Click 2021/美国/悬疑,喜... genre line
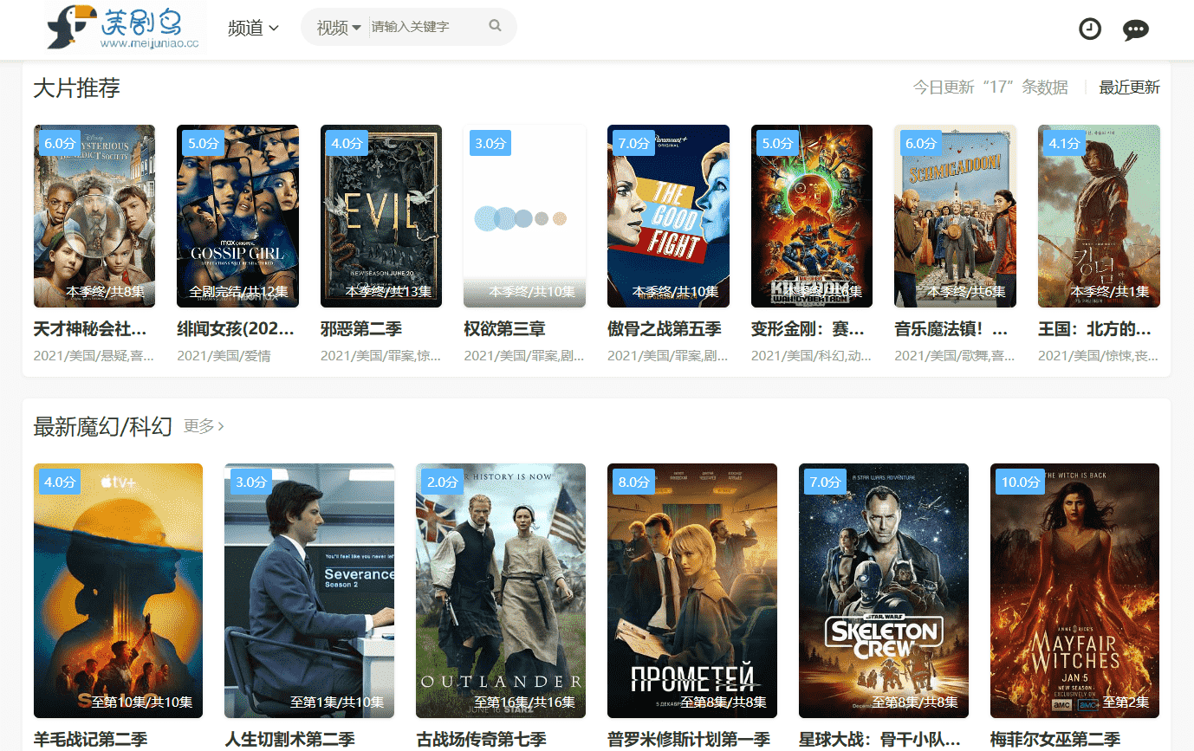Screen dimensions: 1194x751 click(94, 356)
